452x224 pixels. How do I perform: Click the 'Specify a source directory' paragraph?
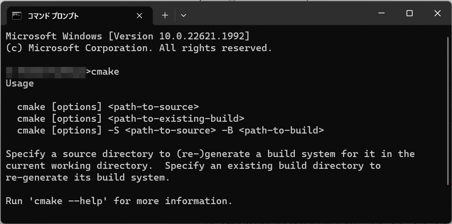pos(210,166)
